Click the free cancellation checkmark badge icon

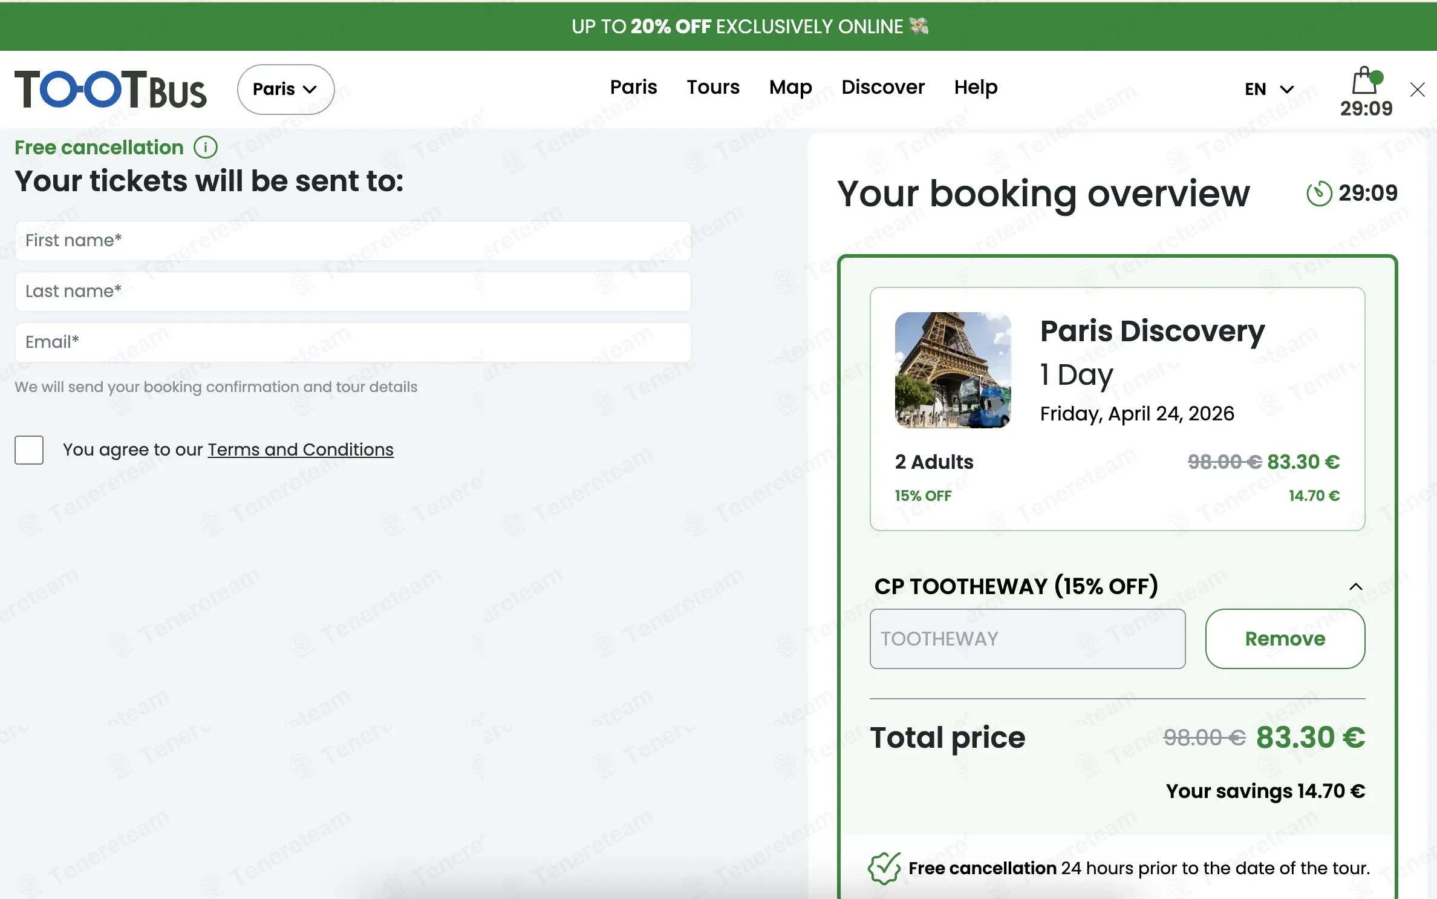click(x=884, y=868)
